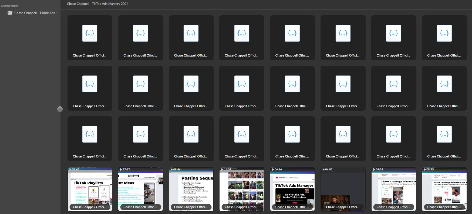Open the 09:38 TikTok Challenge Winners video thumbnail
This screenshot has height=214, width=472.
click(x=394, y=189)
